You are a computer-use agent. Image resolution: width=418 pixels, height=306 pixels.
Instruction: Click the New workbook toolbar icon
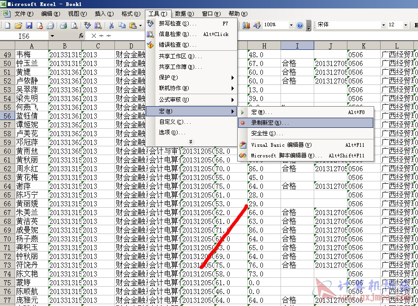pyautogui.click(x=7, y=25)
